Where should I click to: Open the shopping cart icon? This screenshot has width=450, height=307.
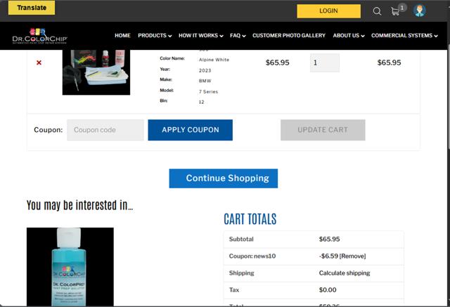395,11
